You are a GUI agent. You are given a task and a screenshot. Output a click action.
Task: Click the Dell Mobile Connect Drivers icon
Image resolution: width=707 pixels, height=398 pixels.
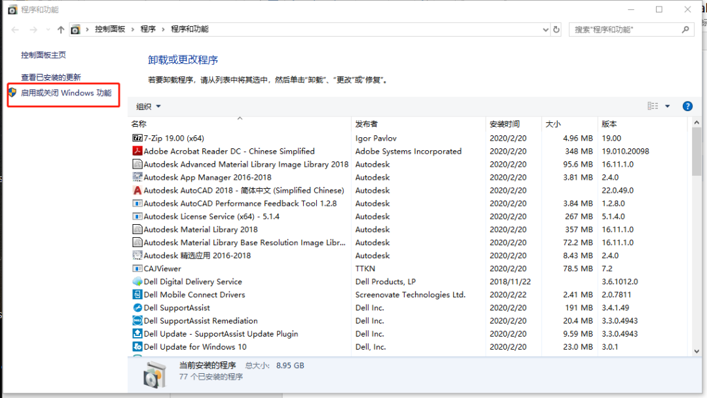pyautogui.click(x=137, y=295)
